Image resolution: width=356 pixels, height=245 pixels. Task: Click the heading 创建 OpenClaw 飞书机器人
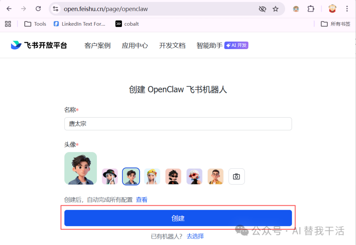click(178, 89)
